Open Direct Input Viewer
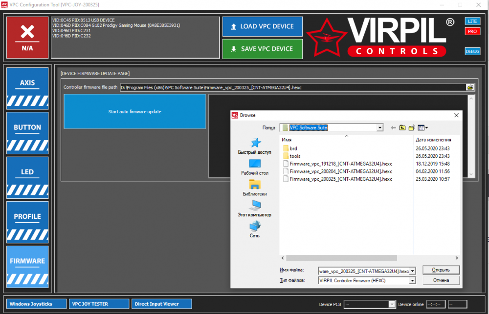The width and height of the screenshot is (489, 314). tap(161, 304)
